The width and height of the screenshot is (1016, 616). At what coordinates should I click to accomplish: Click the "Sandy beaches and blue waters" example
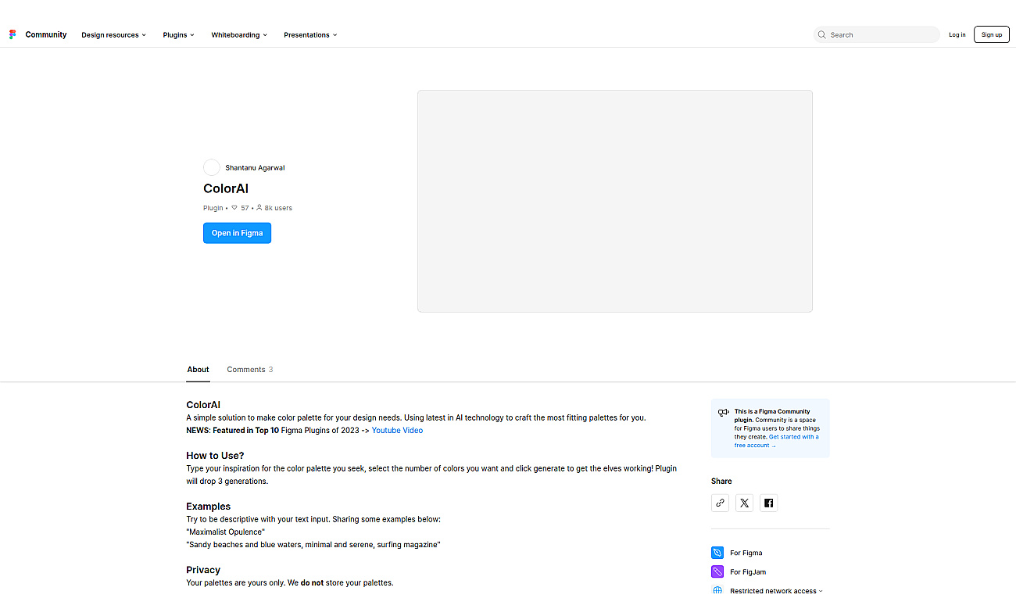tap(313, 544)
